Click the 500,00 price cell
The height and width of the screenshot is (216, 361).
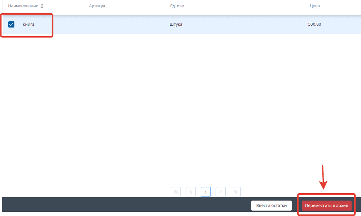coord(314,25)
